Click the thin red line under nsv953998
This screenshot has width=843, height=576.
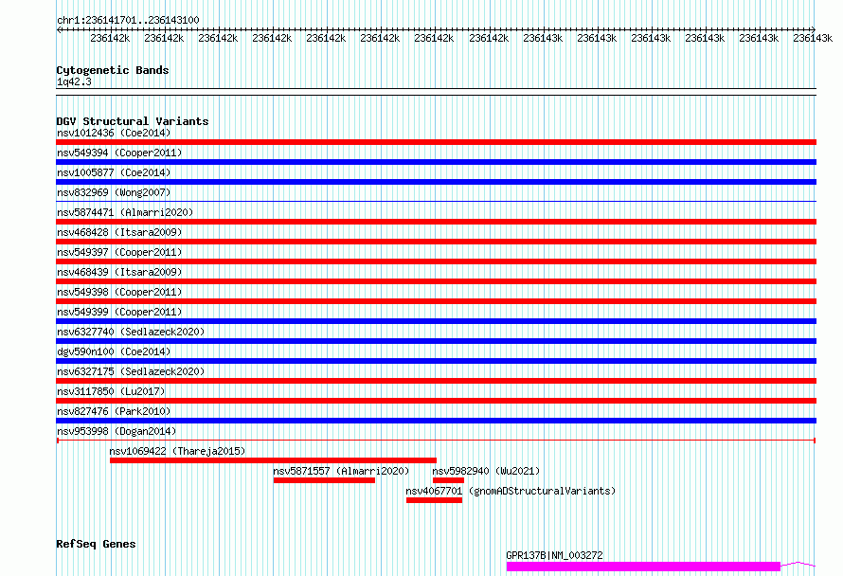436,441
